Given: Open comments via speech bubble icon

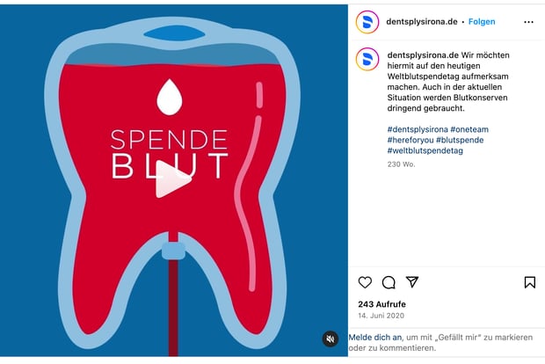Looking at the screenshot, I should (389, 282).
